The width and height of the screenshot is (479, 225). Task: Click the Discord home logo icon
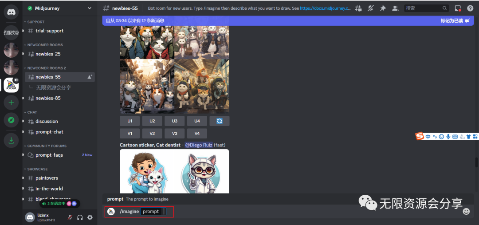[x=11, y=11]
